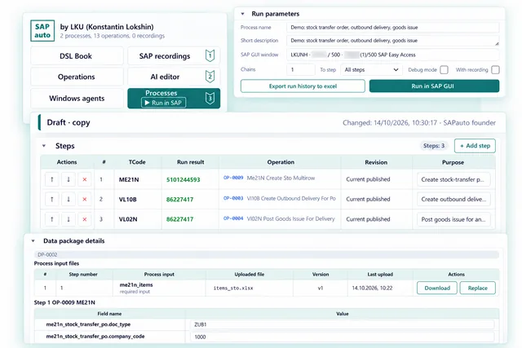Viewport: 522px width, 348px height.
Task: Open the Windows agents section
Action: point(77,99)
